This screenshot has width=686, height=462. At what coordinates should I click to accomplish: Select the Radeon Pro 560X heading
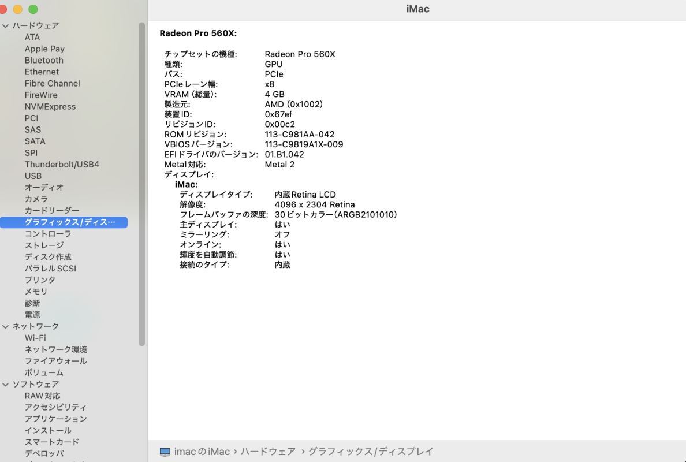tap(198, 33)
